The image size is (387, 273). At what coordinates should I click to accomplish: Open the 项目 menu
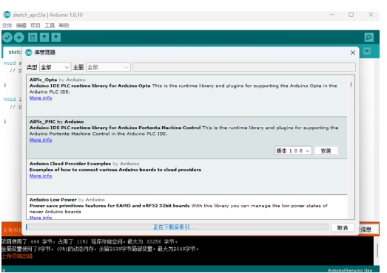(x=36, y=25)
